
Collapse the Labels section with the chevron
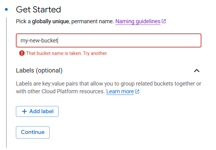click(196, 71)
